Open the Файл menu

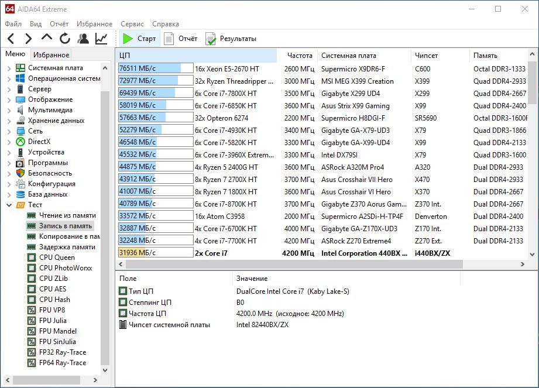pos(13,24)
